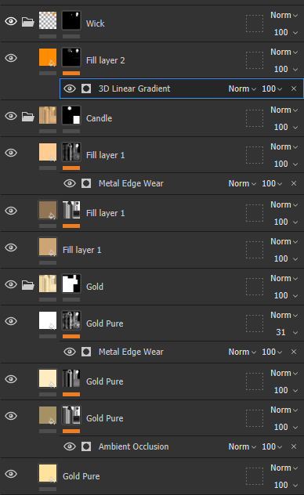
Task: Delete the Ambient Occlusion effect
Action: 294,446
